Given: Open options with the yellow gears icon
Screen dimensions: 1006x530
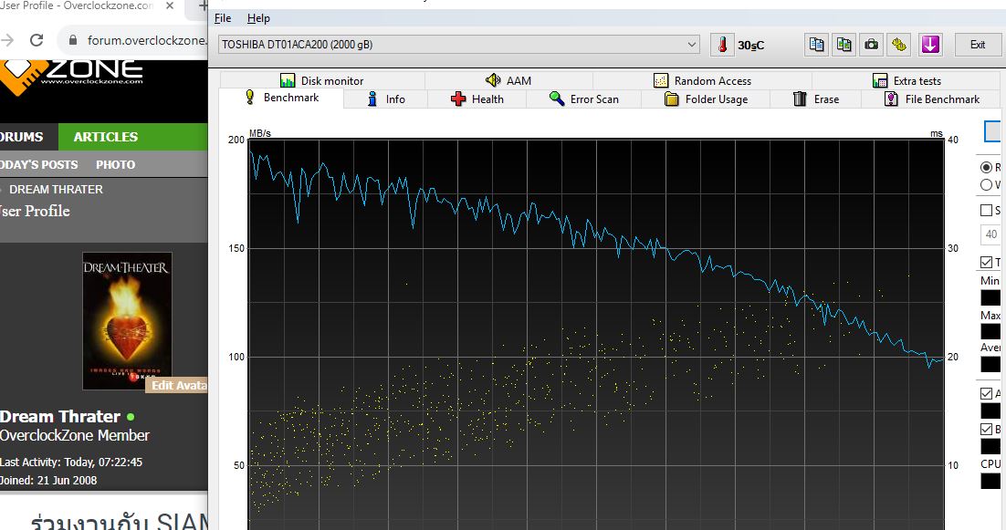Looking at the screenshot, I should coord(899,45).
